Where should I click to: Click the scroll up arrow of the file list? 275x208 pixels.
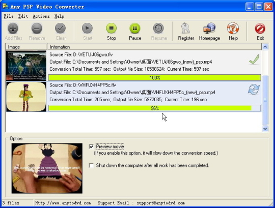[265, 47]
